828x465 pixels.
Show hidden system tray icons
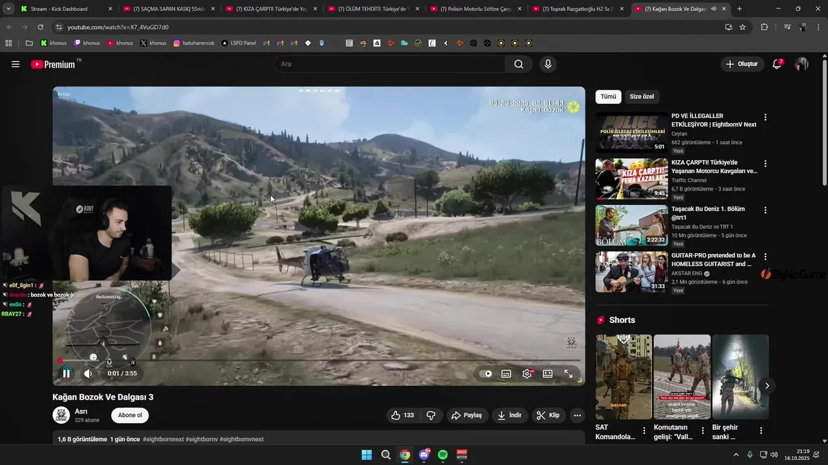click(x=735, y=455)
